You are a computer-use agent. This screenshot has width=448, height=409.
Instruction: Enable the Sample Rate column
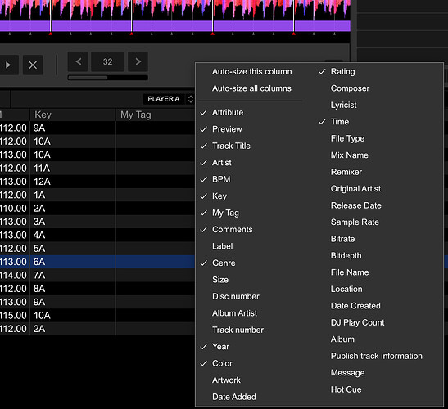coord(355,222)
